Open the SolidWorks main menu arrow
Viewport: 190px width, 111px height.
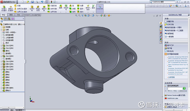(17, 2)
